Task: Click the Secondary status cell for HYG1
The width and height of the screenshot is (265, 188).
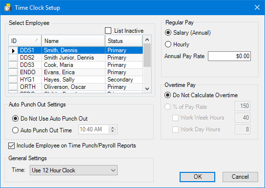Action: click(x=124, y=80)
